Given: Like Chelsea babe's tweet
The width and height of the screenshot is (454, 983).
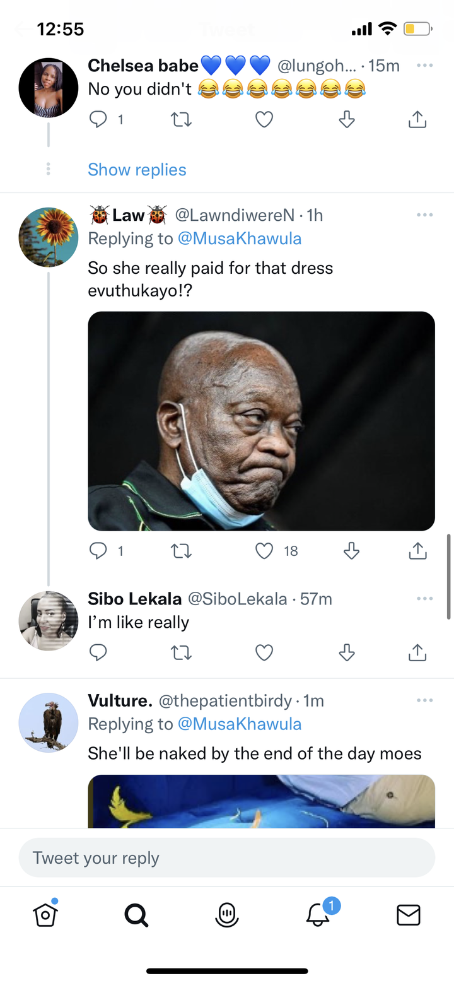Looking at the screenshot, I should [264, 119].
